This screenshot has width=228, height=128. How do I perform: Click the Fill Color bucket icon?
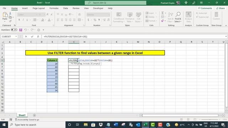[42, 20]
